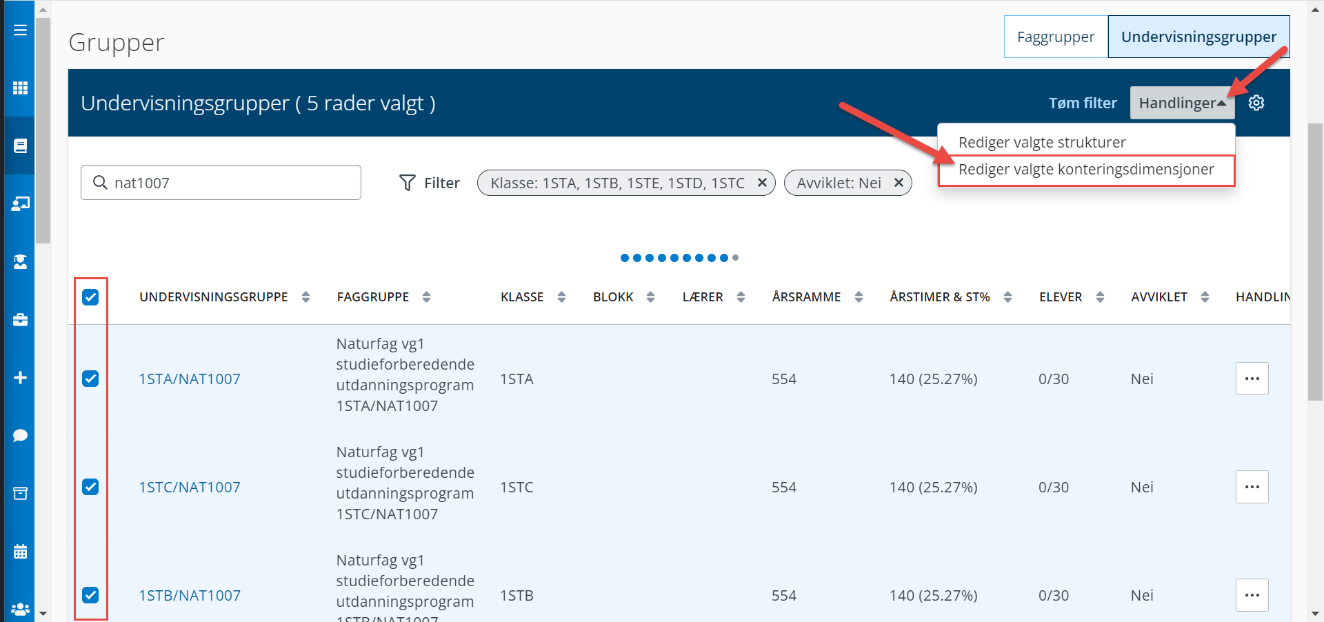Open the grid apps icon in sidebar
The height and width of the screenshot is (622, 1324).
[x=20, y=88]
